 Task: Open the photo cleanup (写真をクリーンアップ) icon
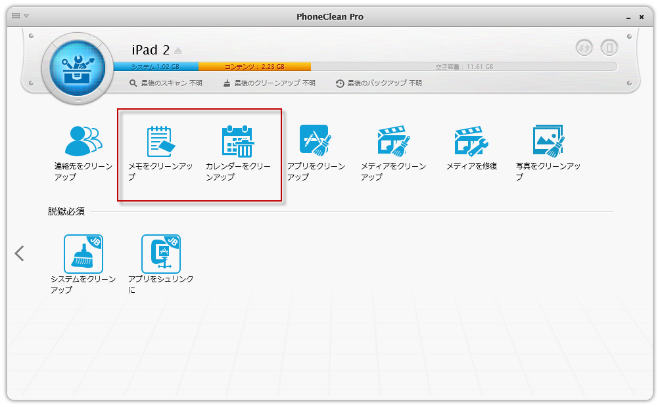pyautogui.click(x=548, y=141)
